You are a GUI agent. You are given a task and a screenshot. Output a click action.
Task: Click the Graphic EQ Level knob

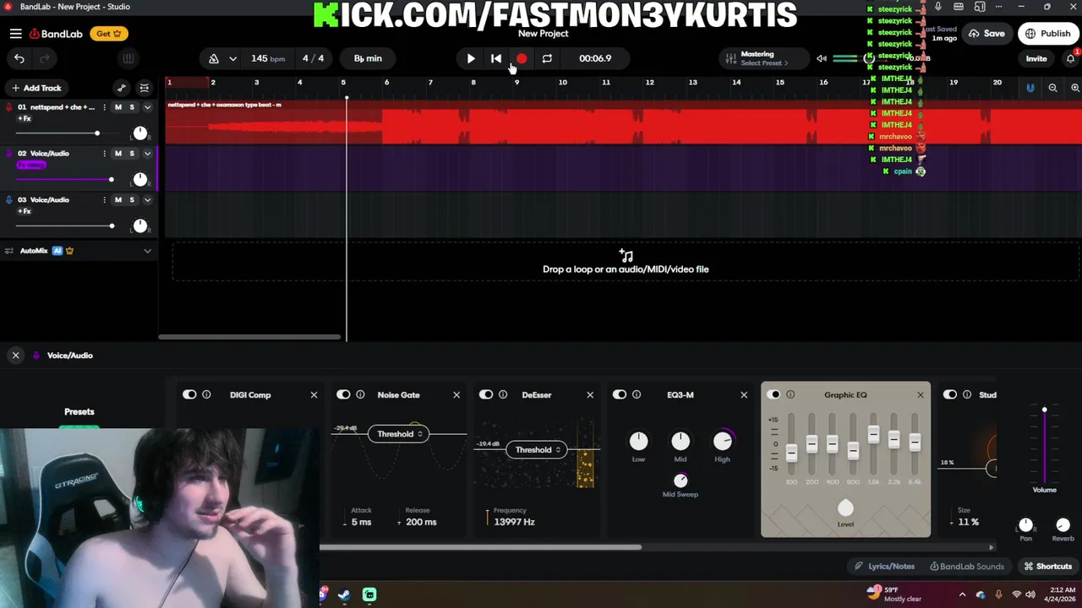[x=845, y=508]
